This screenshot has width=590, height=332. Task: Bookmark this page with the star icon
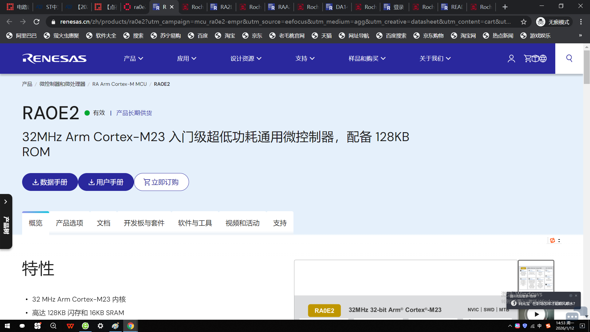[524, 22]
